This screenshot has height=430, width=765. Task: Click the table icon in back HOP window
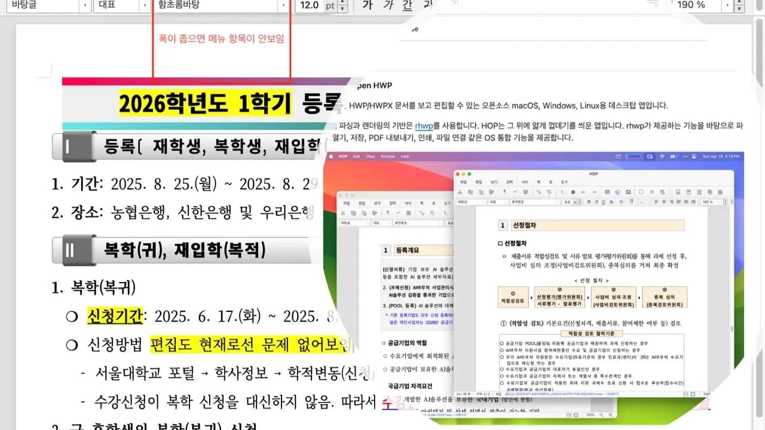[x=409, y=213]
